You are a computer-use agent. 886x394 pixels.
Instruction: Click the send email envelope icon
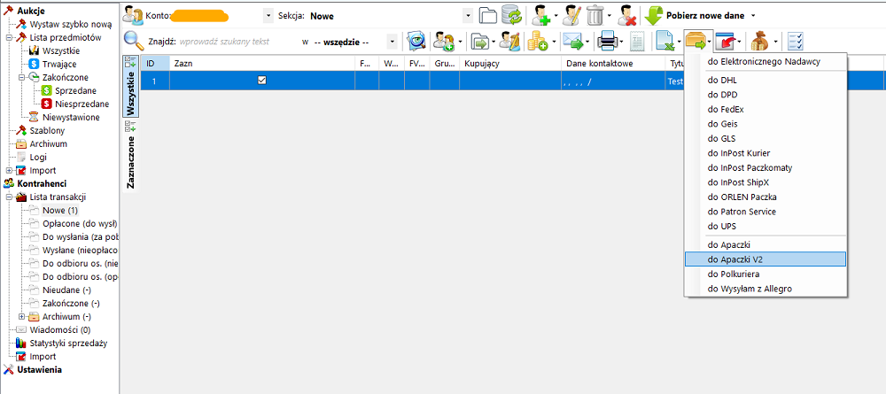[x=572, y=41]
